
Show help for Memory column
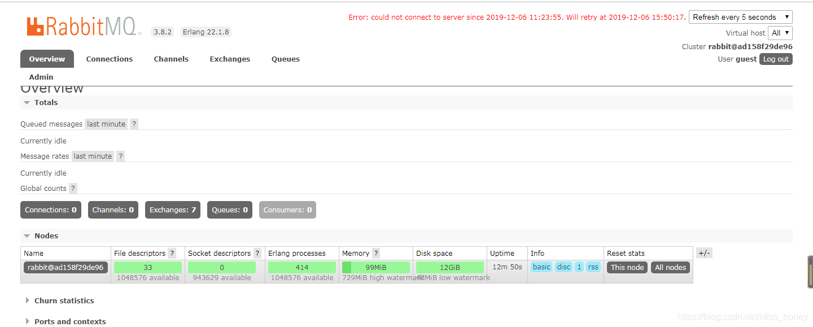[376, 253]
